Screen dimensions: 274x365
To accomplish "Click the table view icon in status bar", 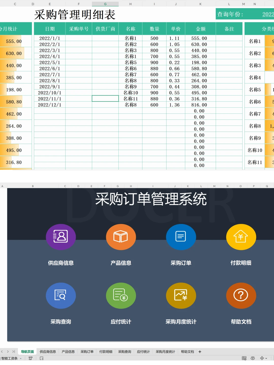I will 244,358.
